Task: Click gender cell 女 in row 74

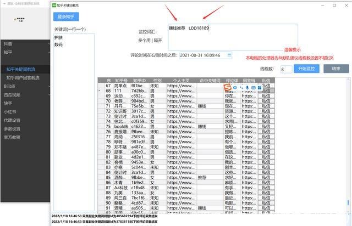Action: pyautogui.click(x=158, y=121)
